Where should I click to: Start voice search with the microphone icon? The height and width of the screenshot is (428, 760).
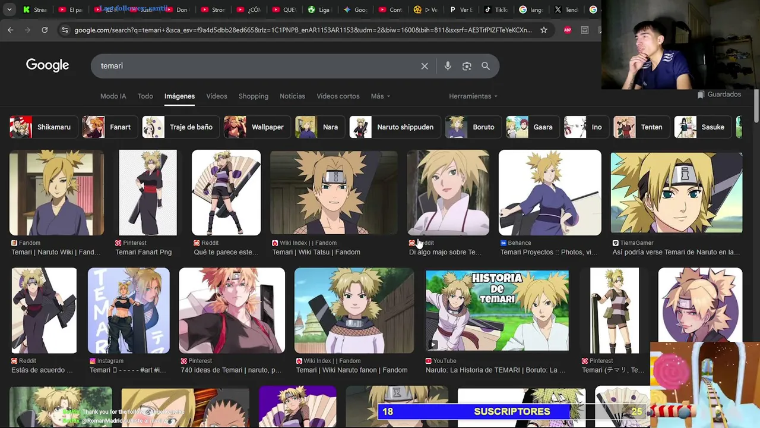coord(448,66)
